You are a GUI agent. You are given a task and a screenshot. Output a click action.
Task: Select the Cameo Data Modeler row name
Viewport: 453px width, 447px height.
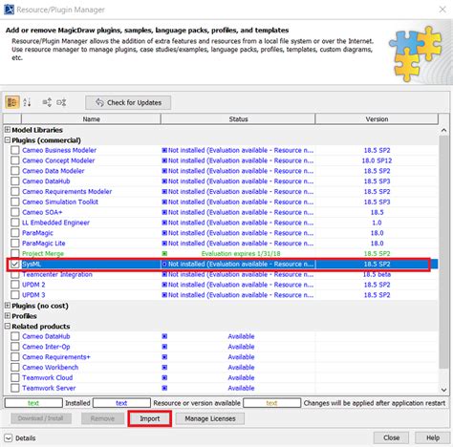54,171
